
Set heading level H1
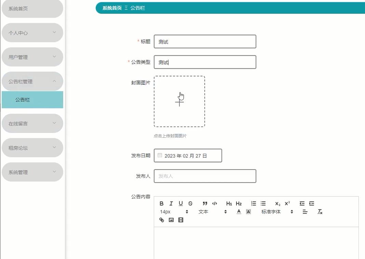pyautogui.click(x=229, y=204)
